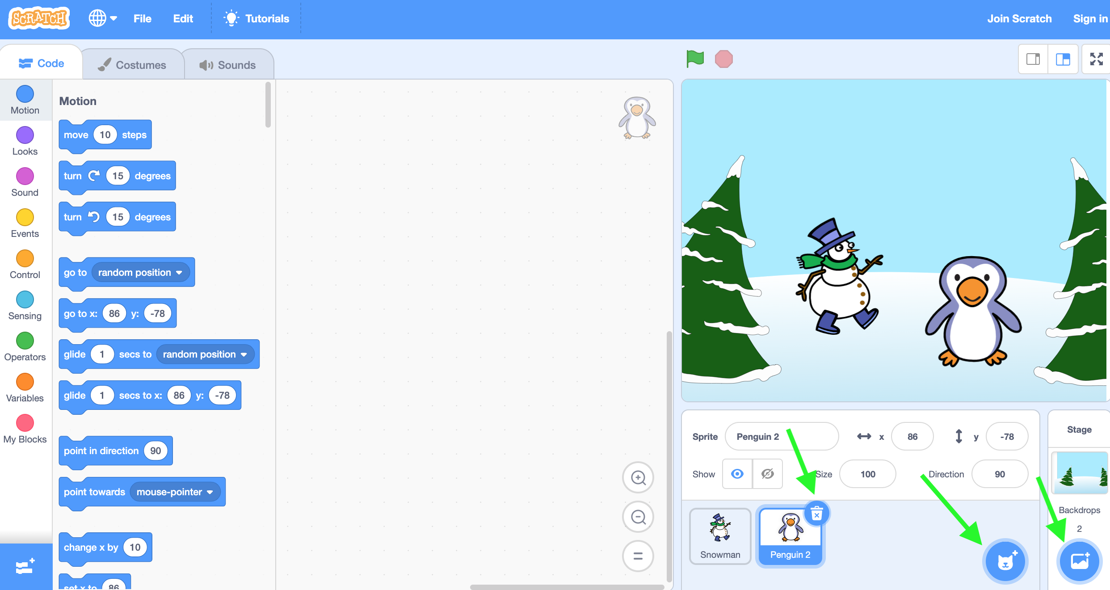Switch to the Code tab

tap(42, 63)
